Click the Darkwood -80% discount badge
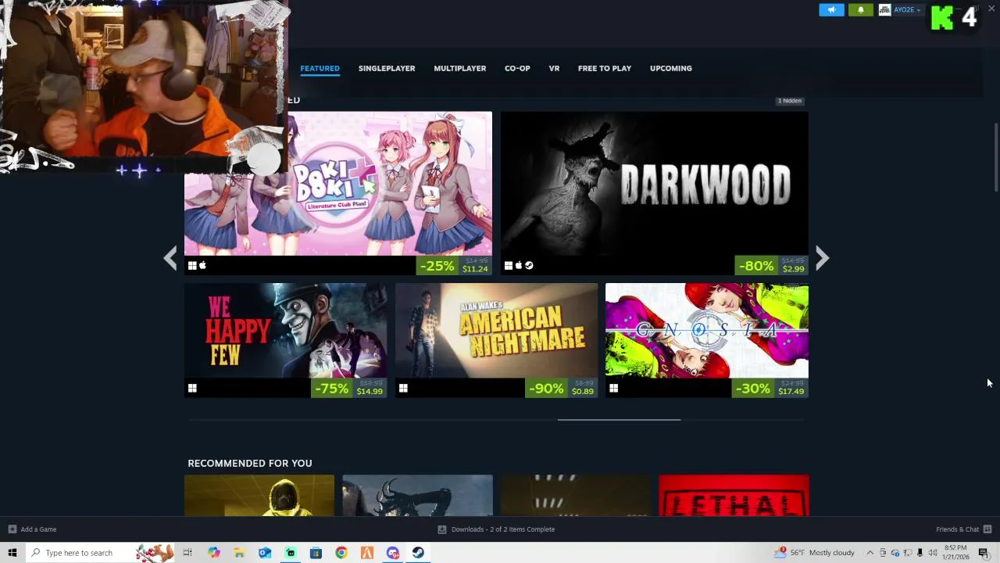Viewport: 1000px width, 563px height. [756, 266]
